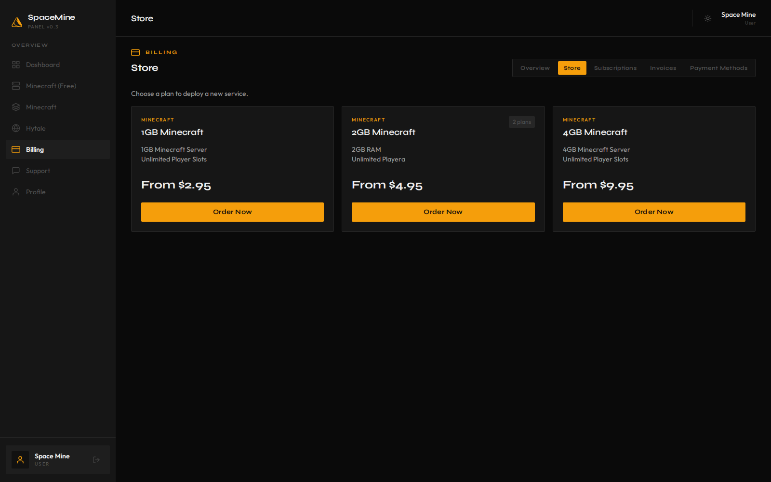Click the SpaceMine brand title text
771x482 pixels.
tap(52, 17)
